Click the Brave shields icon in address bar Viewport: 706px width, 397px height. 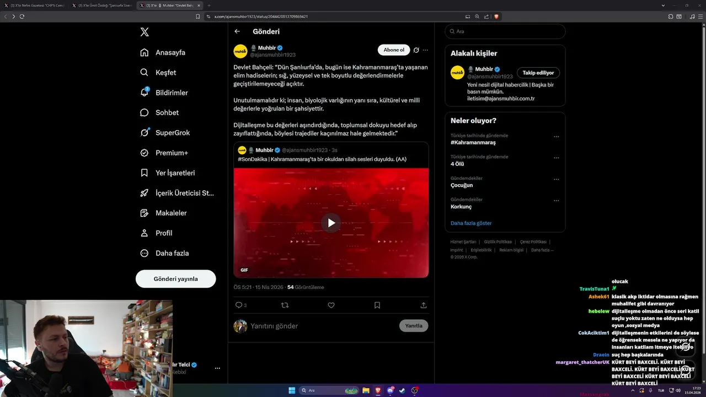[496, 17]
